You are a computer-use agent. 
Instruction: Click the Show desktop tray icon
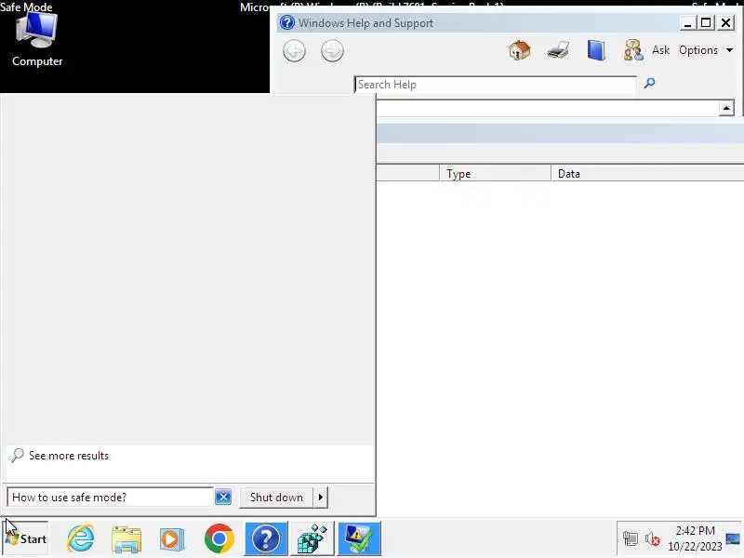point(733,538)
